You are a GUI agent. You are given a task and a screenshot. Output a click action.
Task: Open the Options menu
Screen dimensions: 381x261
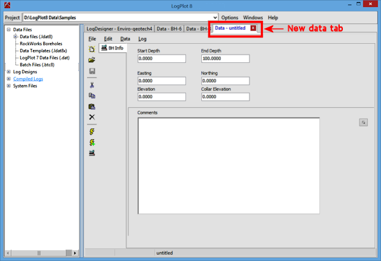click(229, 18)
